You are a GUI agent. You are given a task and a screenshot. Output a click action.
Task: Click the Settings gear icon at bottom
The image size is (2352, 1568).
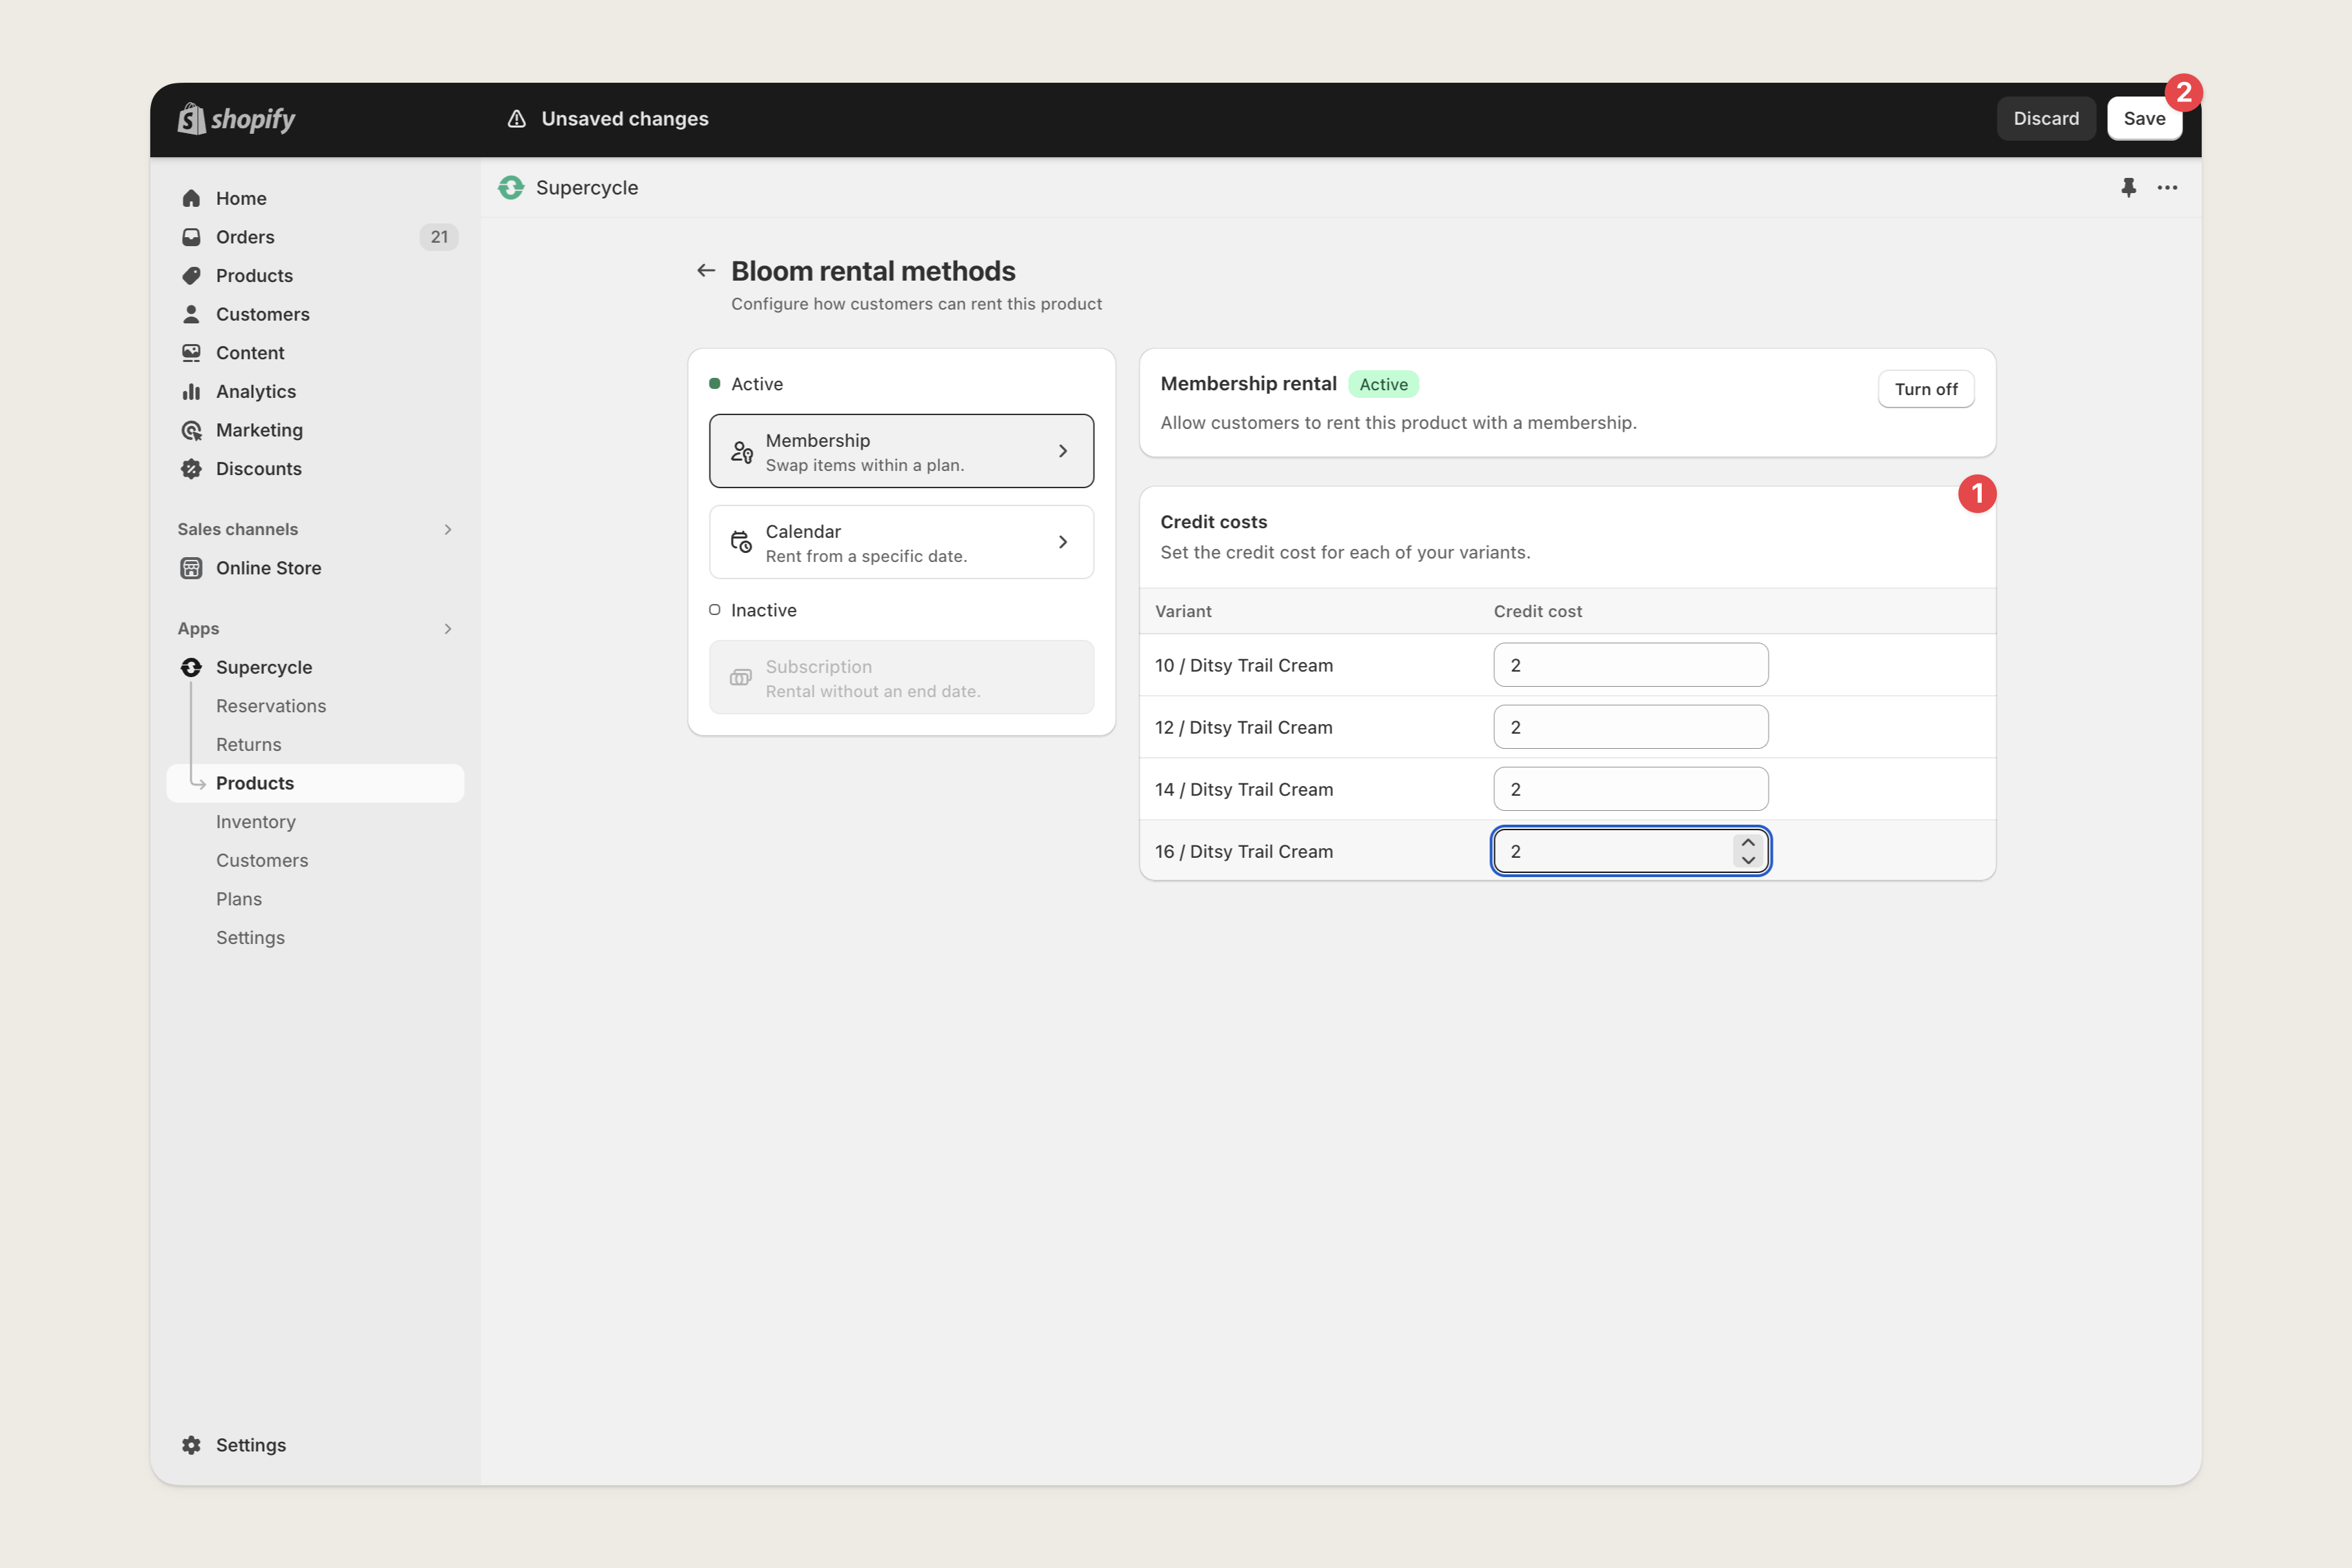(x=191, y=1445)
